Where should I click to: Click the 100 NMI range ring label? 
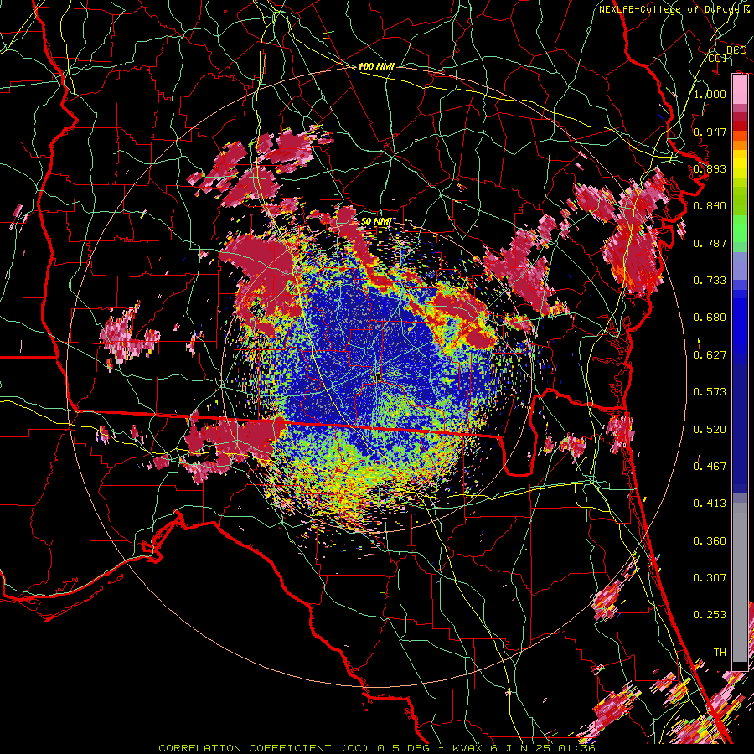tap(376, 66)
